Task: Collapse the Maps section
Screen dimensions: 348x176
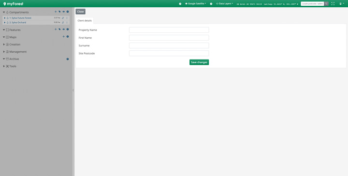Action: (4, 37)
